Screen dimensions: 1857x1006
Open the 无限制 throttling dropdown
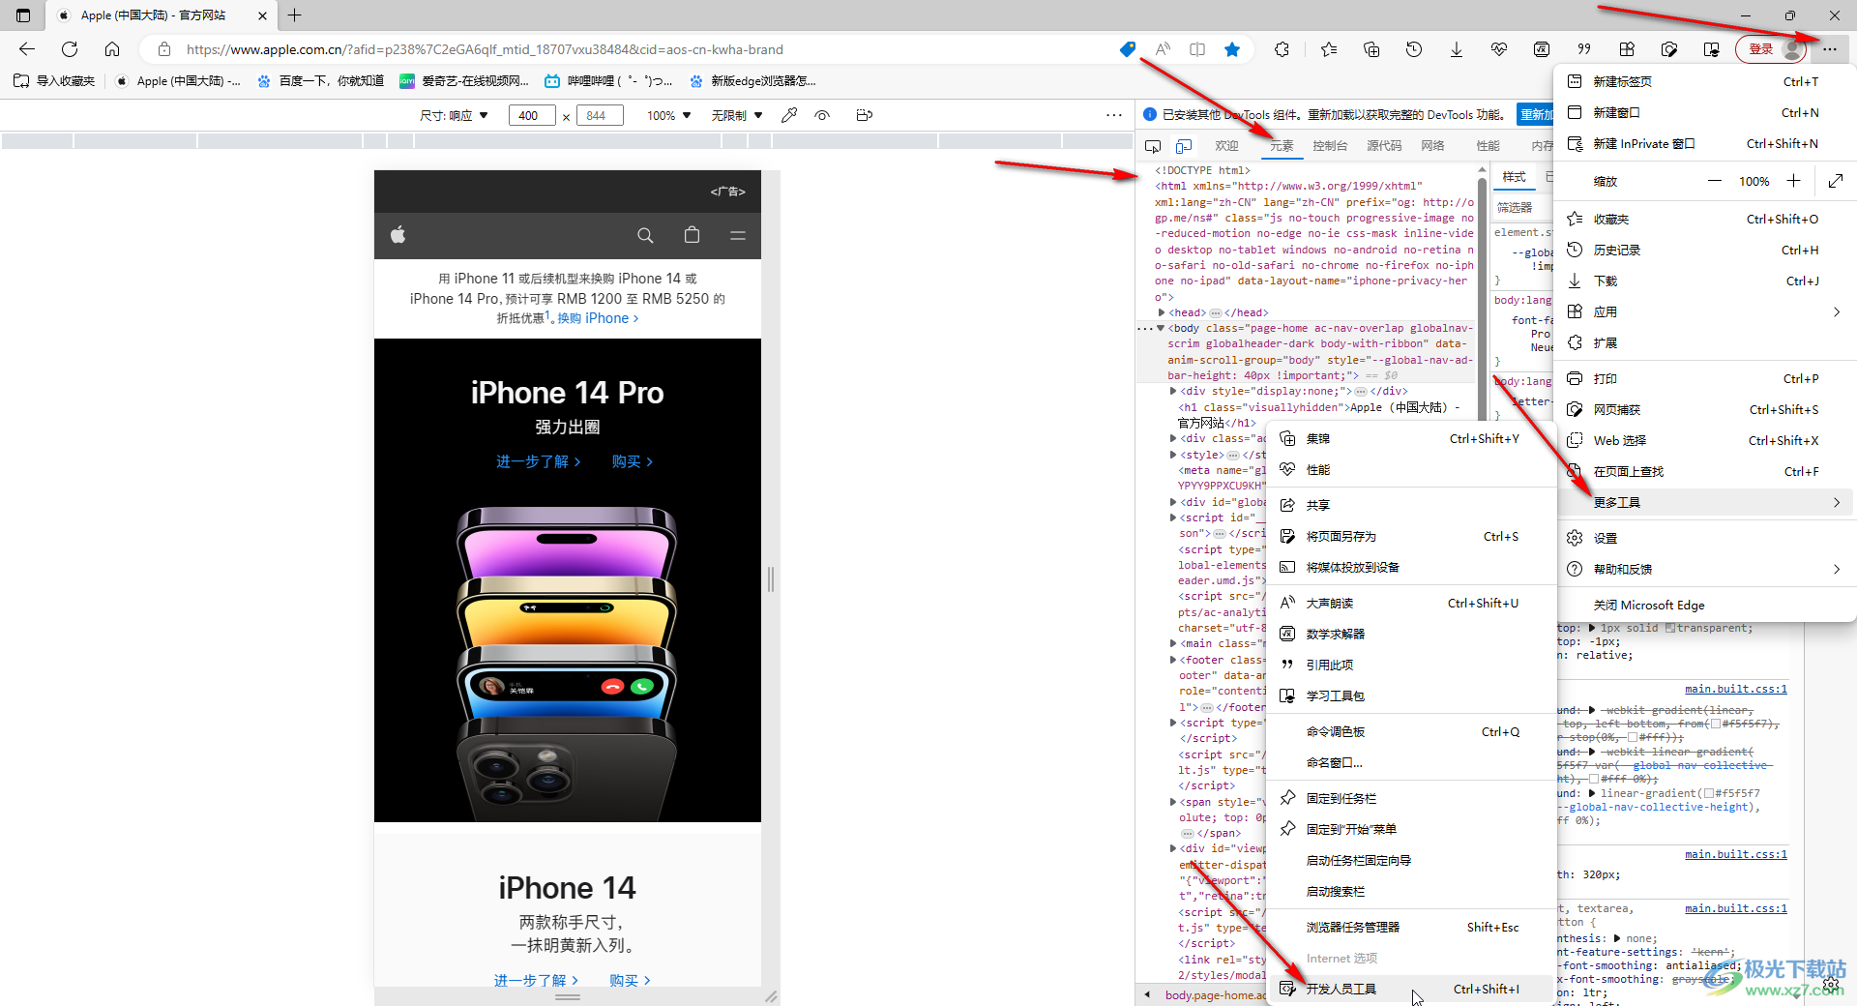(x=737, y=115)
